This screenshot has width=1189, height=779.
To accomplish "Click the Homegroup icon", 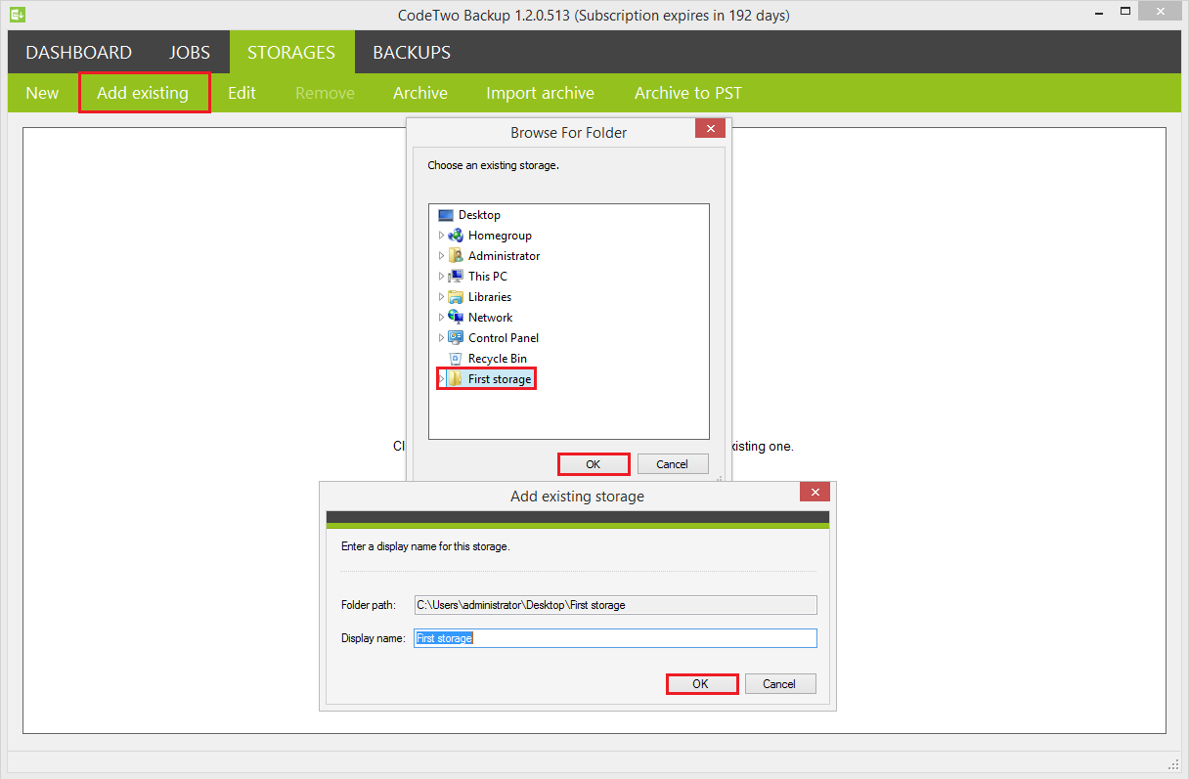I will coord(456,235).
